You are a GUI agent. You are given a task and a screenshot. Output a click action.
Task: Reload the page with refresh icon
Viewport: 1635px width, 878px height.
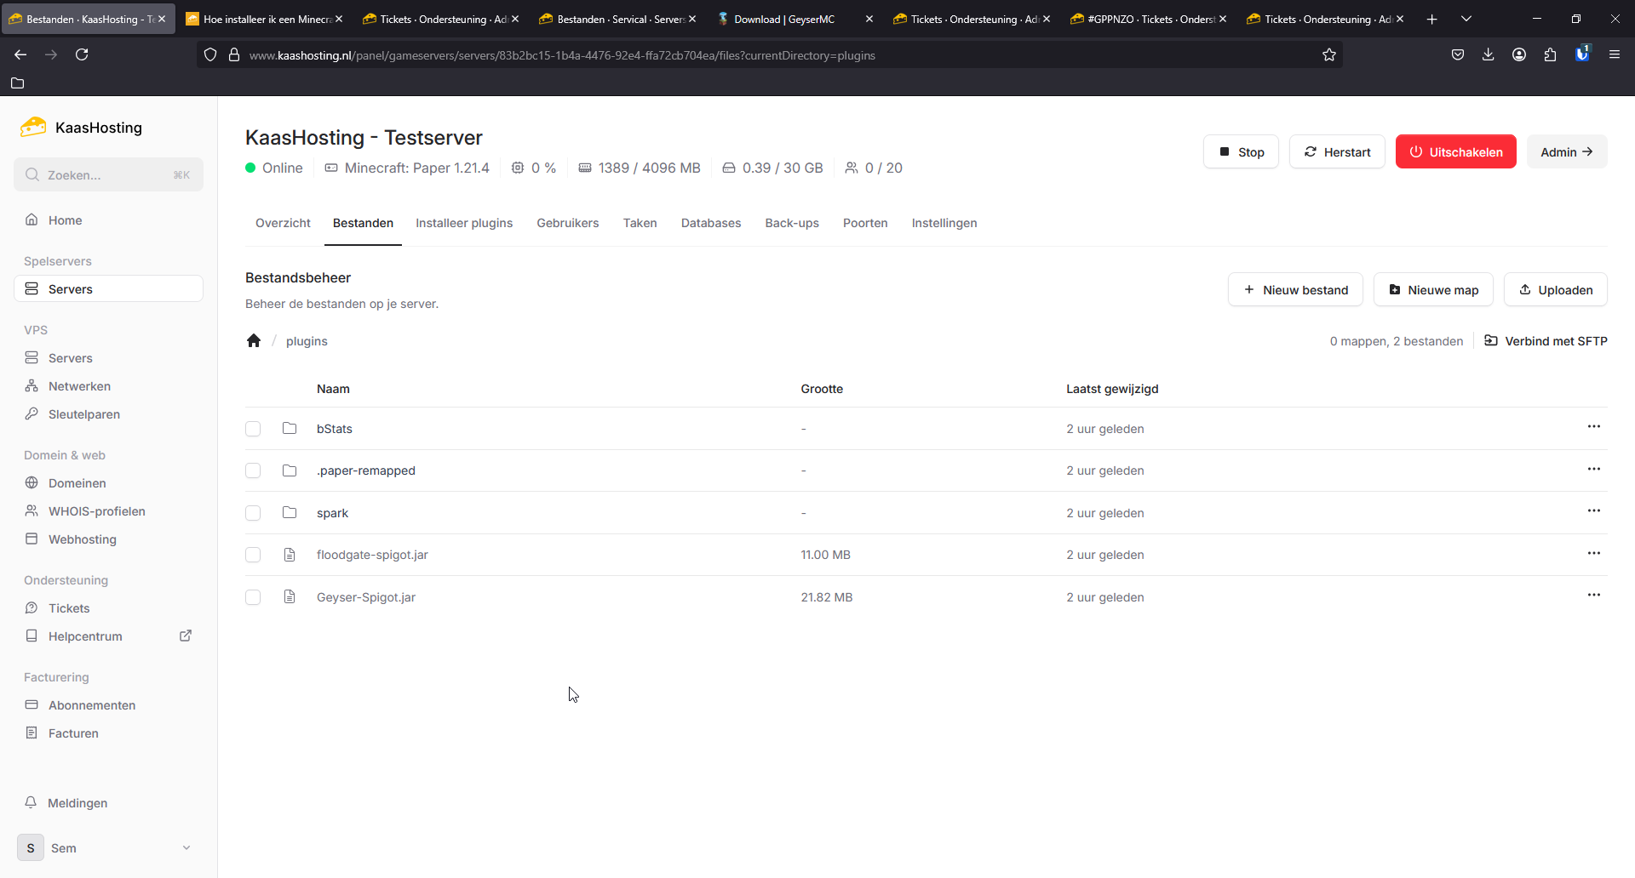pyautogui.click(x=82, y=55)
